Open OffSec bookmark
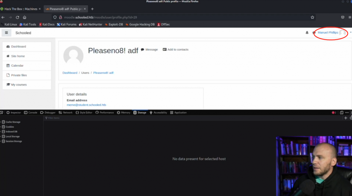352x196 pixels. 163,24
